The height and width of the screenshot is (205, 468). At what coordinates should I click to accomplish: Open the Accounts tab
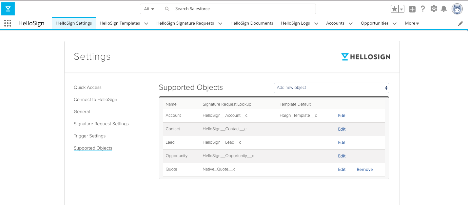[335, 23]
